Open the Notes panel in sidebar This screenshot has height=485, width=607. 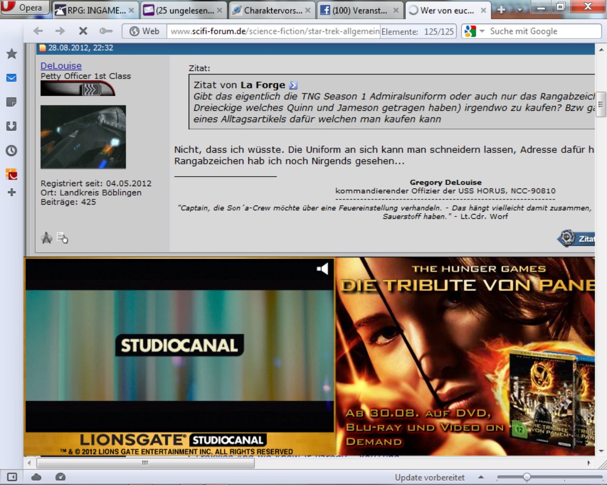coord(11,102)
